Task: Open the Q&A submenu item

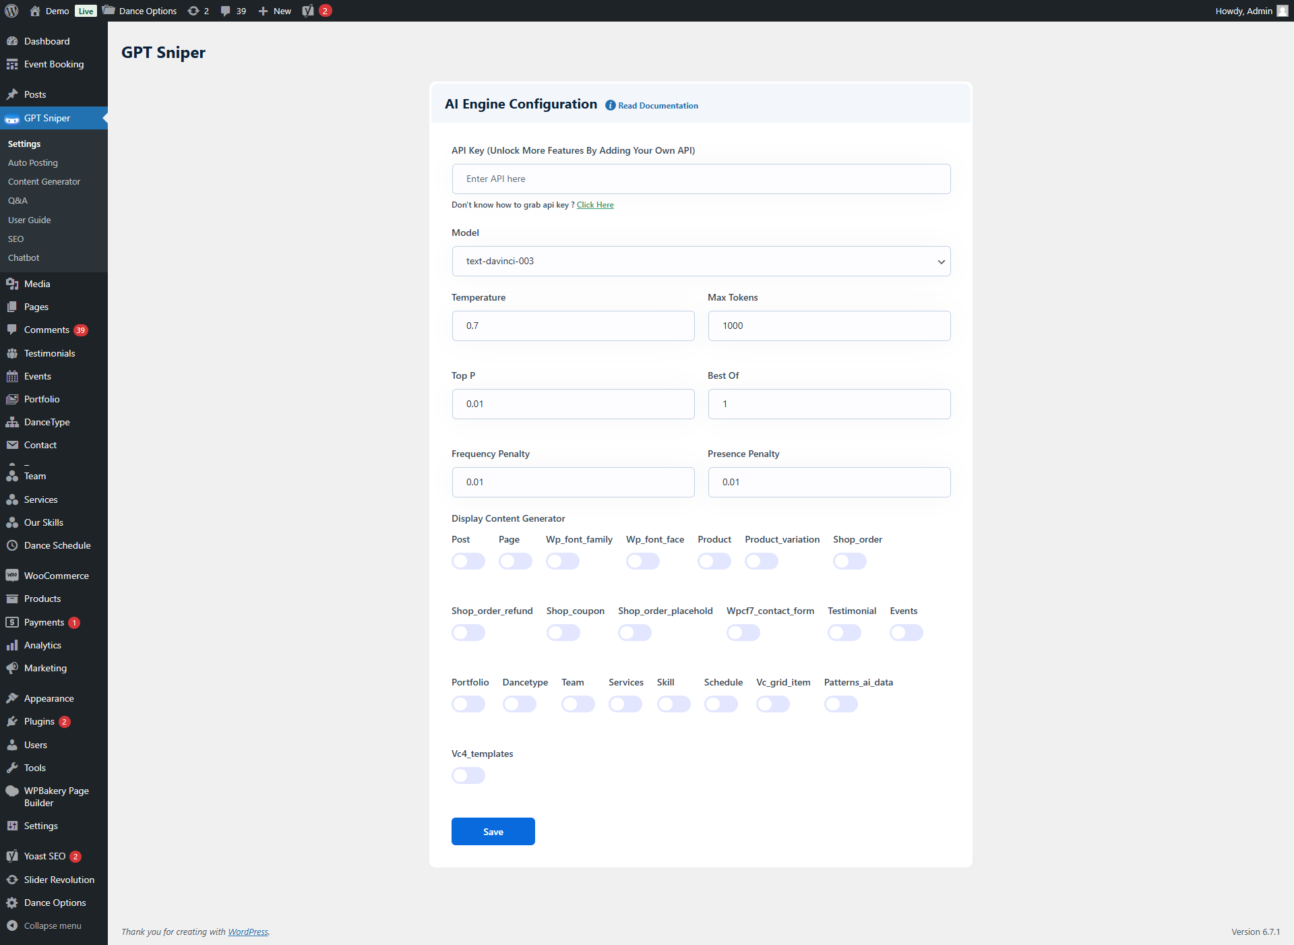Action: click(x=18, y=200)
